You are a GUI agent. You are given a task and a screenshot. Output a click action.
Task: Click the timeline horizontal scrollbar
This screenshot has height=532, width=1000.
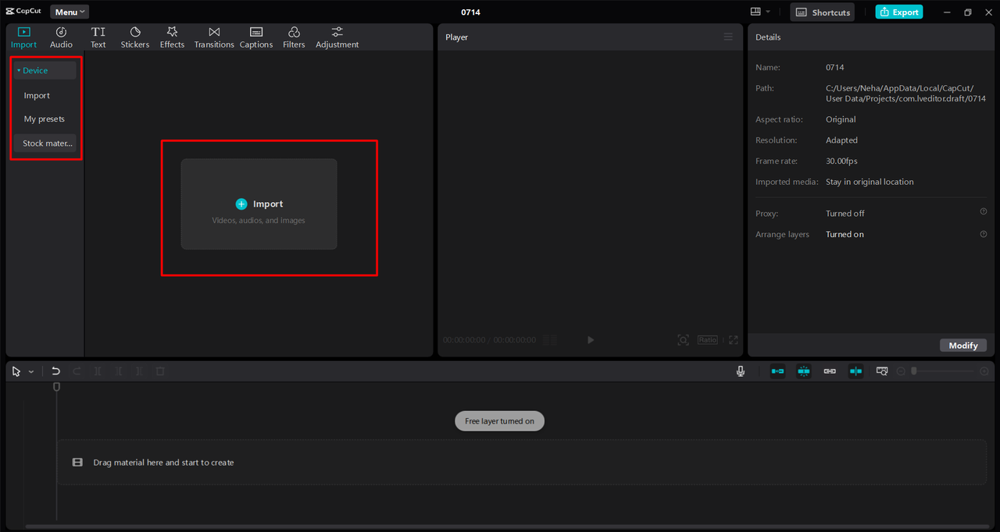tap(508, 527)
